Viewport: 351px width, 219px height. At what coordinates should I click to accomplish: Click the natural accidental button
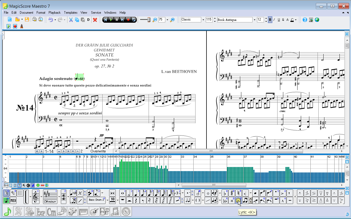[x=238, y=193]
